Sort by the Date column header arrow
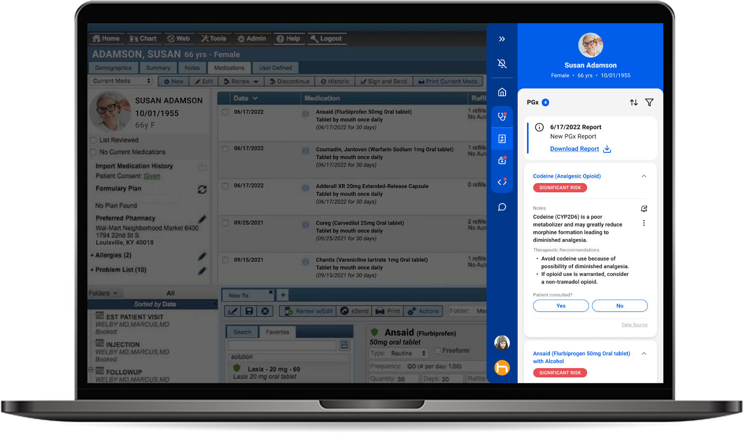 click(x=255, y=99)
